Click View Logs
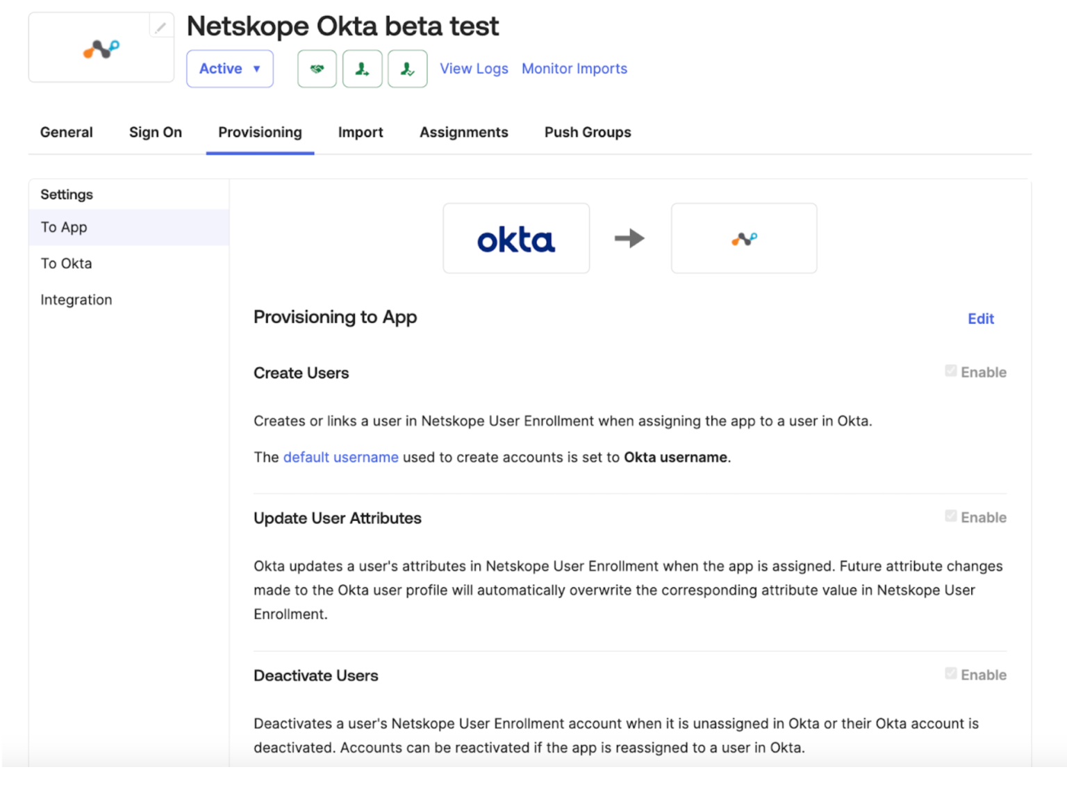Viewport: 1067px width, 799px height. tap(474, 69)
